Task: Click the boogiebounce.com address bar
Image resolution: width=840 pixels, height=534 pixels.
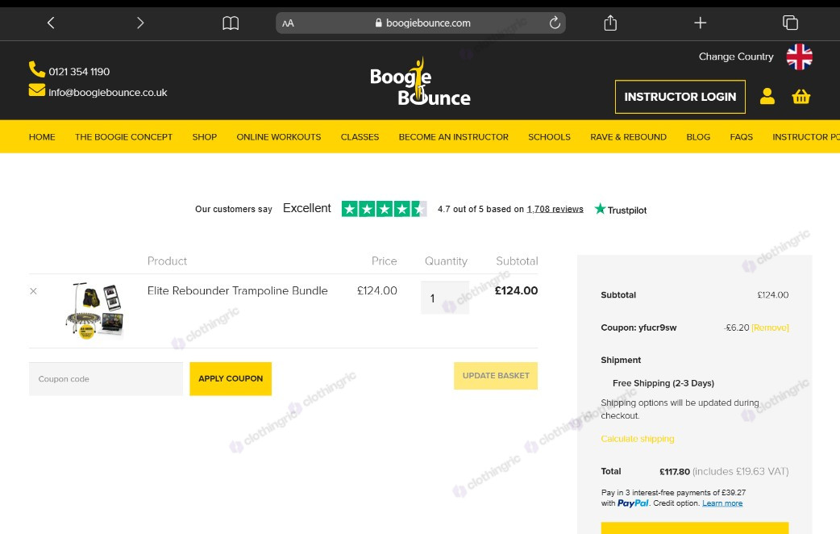Action: pyautogui.click(x=421, y=23)
